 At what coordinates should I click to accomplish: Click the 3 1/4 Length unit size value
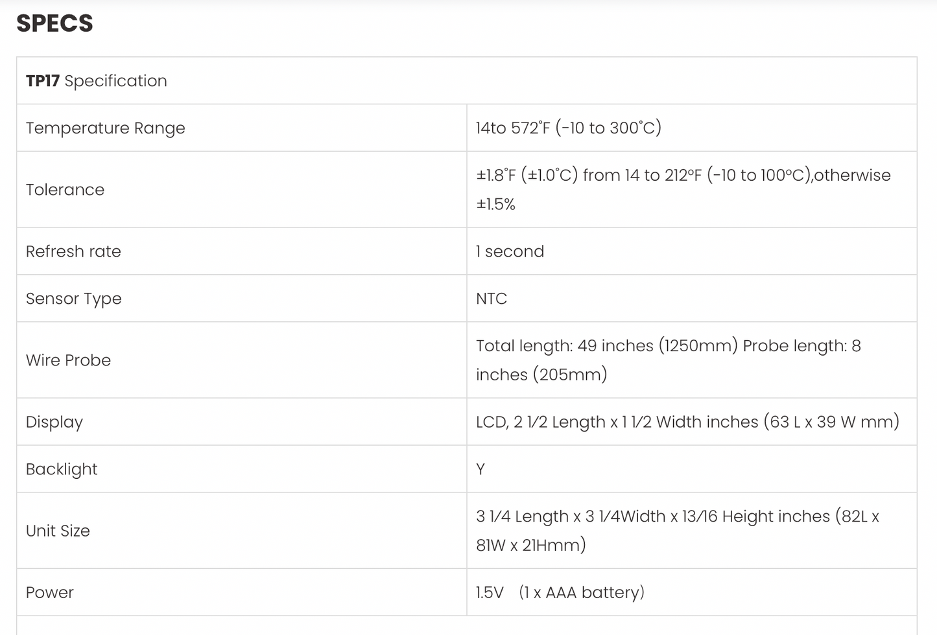(x=677, y=516)
